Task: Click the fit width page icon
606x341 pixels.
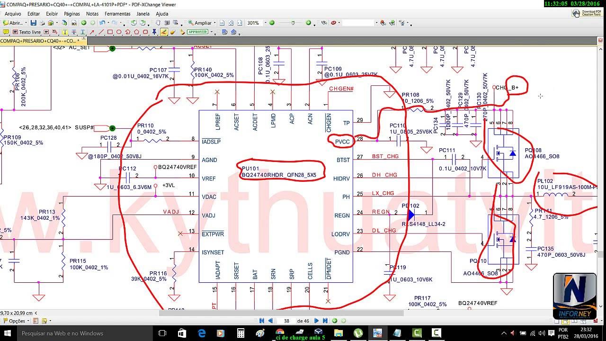Action: (240, 23)
